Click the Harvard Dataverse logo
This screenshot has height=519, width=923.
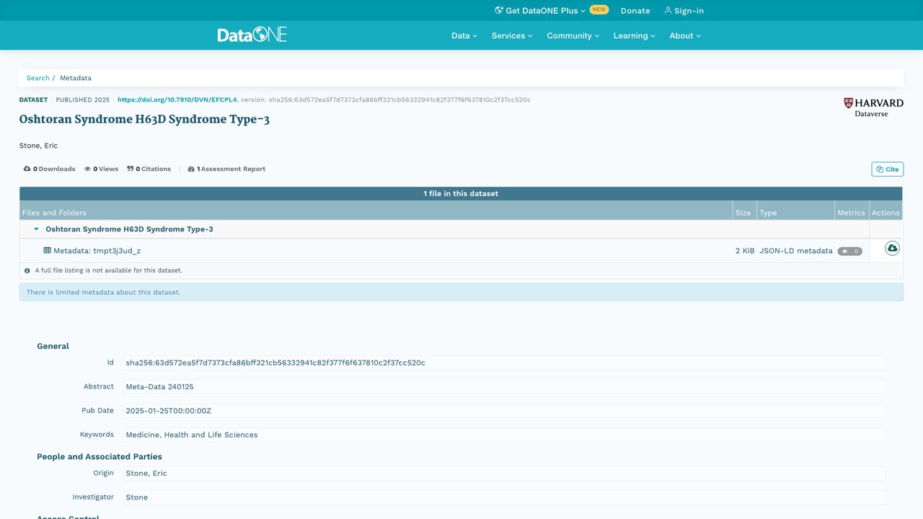pyautogui.click(x=873, y=108)
